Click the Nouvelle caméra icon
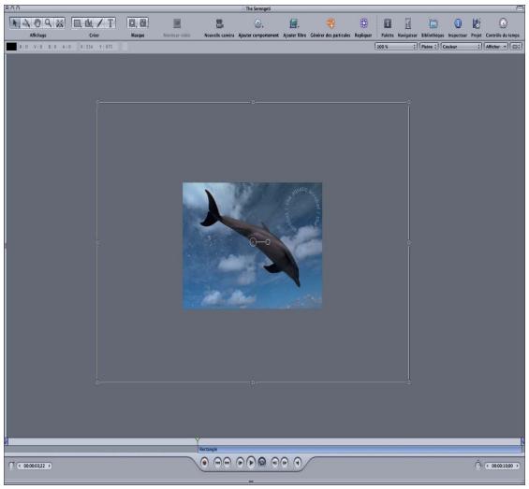This screenshot has width=529, height=489. click(219, 23)
